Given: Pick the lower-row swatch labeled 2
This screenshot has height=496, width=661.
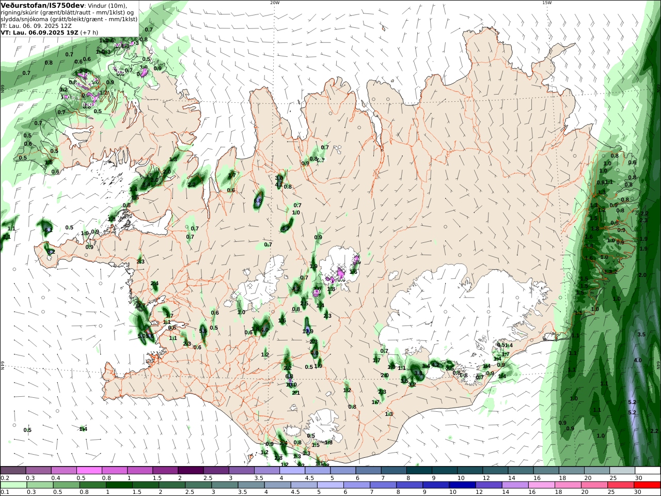Looking at the screenshot, I should coord(171,485).
